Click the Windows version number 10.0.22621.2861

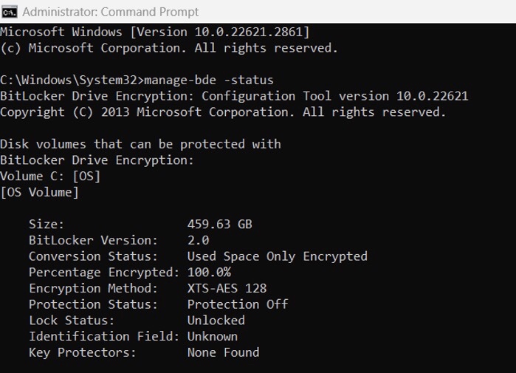pyautogui.click(x=244, y=32)
